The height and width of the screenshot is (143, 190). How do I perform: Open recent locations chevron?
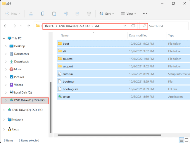[x=21, y=26]
